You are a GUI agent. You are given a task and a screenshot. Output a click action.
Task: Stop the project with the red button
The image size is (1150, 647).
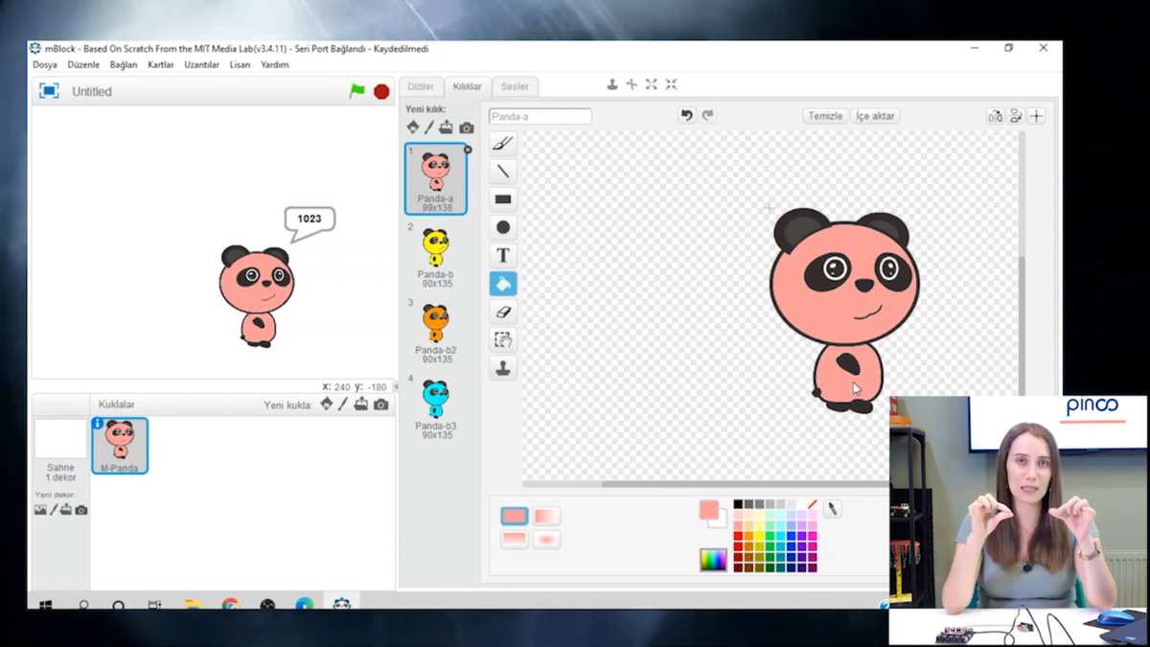pos(381,92)
